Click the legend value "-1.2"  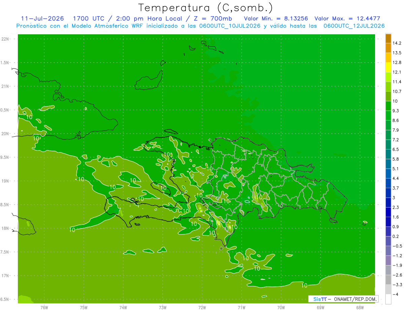(398, 255)
